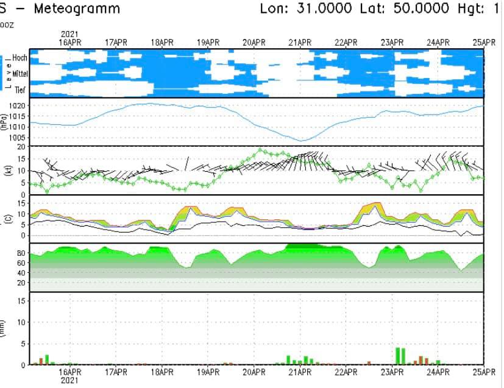Click the wind speed peak near 20APR

[261, 149]
